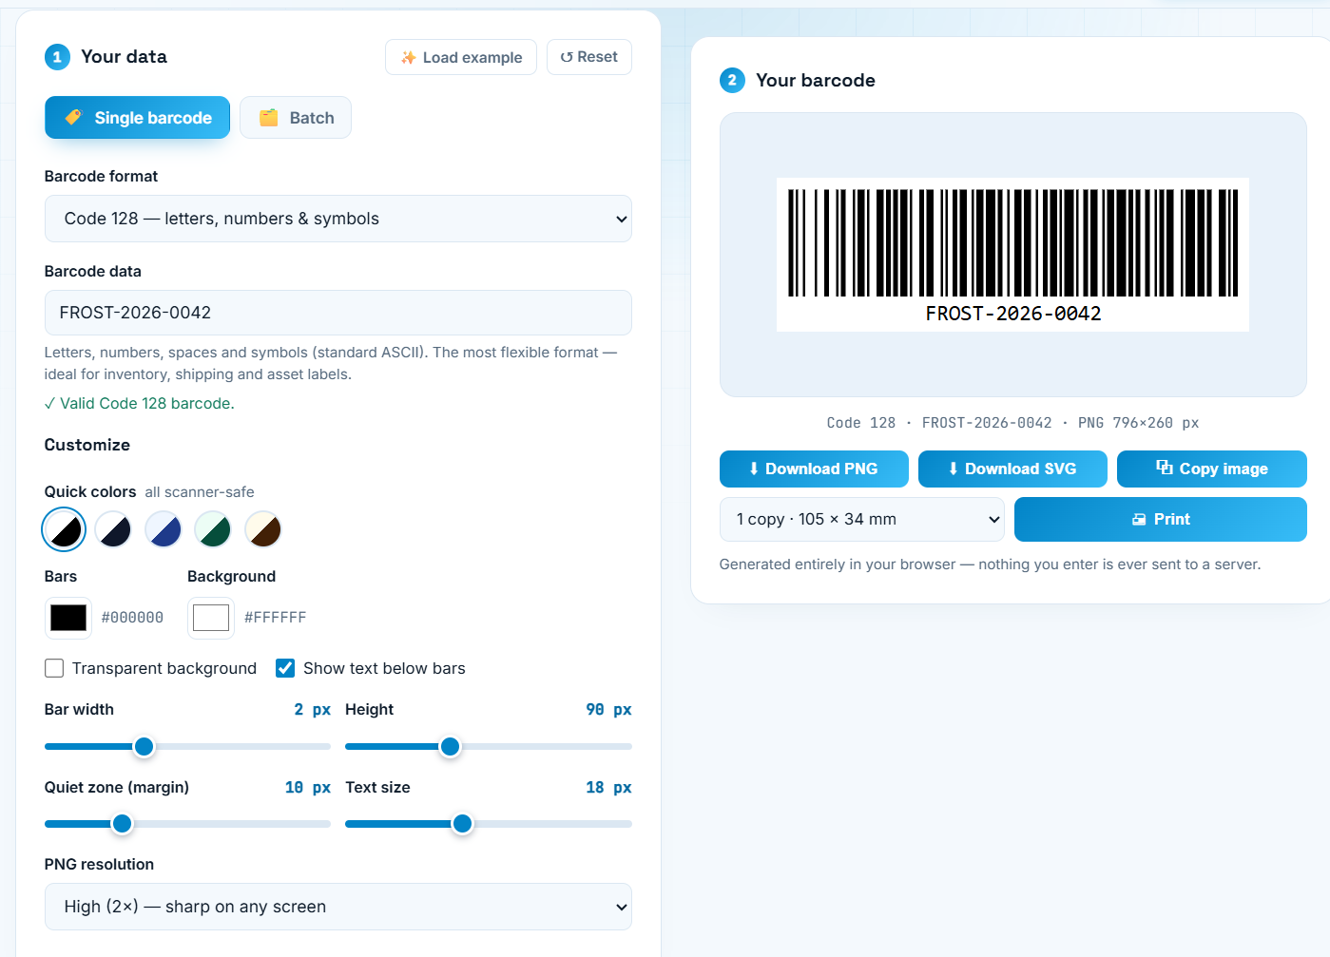This screenshot has height=957, width=1330.
Task: Click Download PNG with arrow icon
Action: (x=814, y=469)
